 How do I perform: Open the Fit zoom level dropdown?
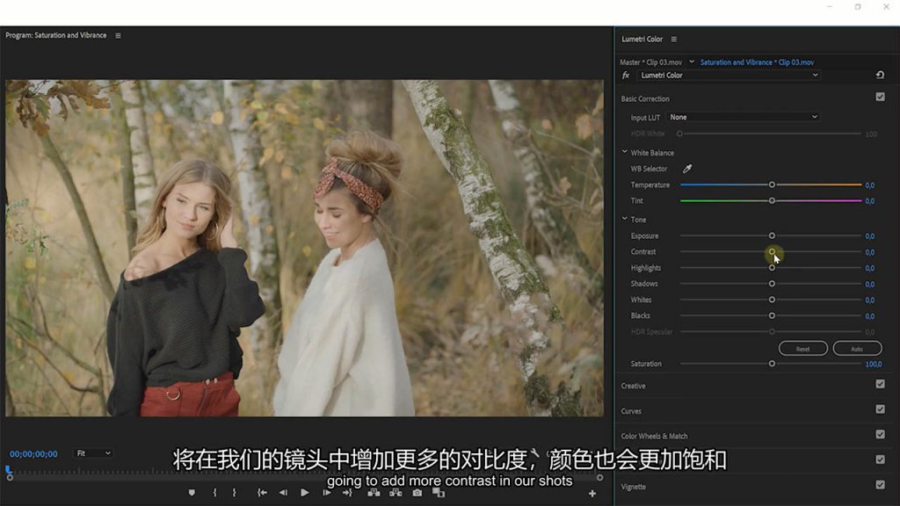pos(93,453)
